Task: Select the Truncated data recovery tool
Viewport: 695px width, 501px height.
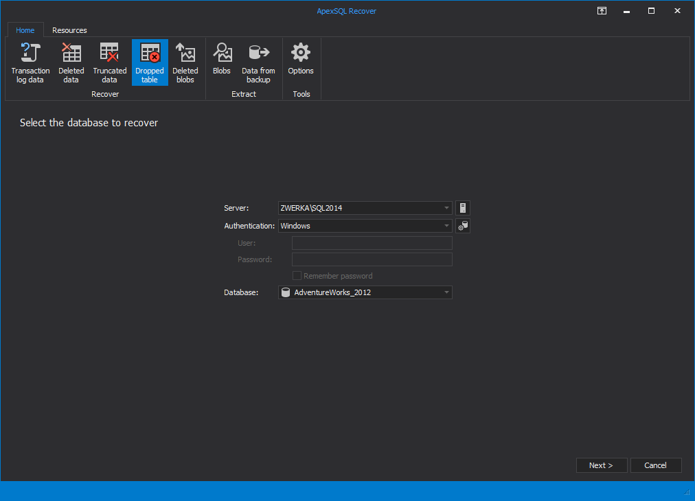Action: click(109, 62)
